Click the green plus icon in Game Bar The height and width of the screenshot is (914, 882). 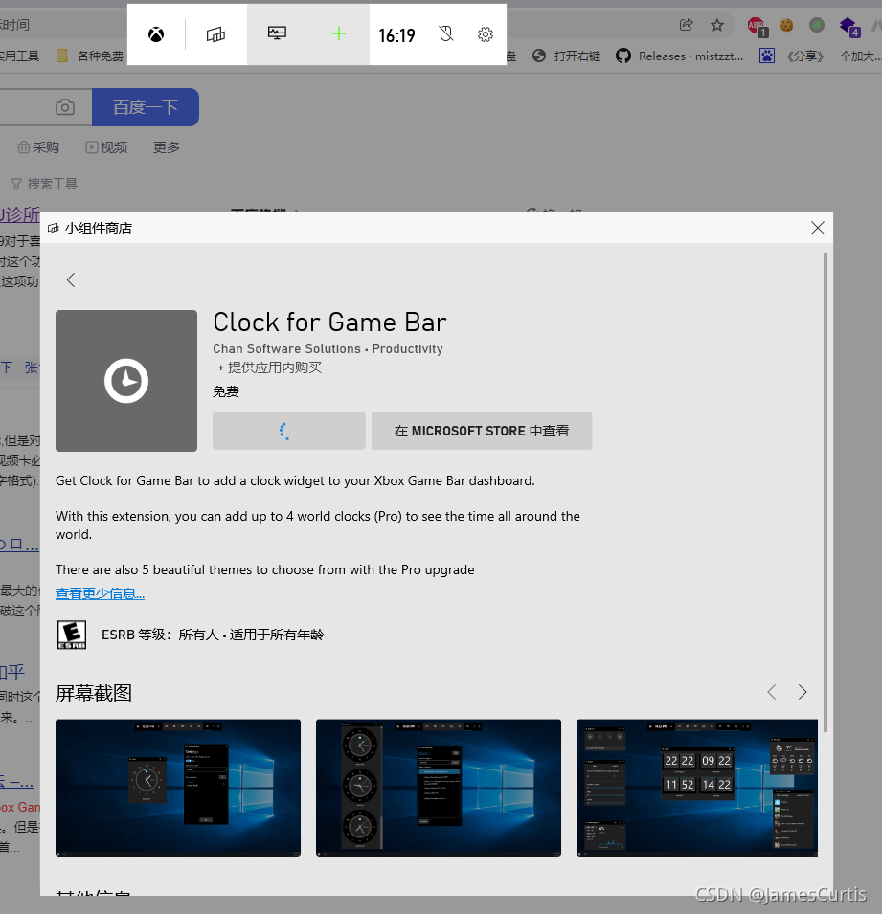(338, 33)
